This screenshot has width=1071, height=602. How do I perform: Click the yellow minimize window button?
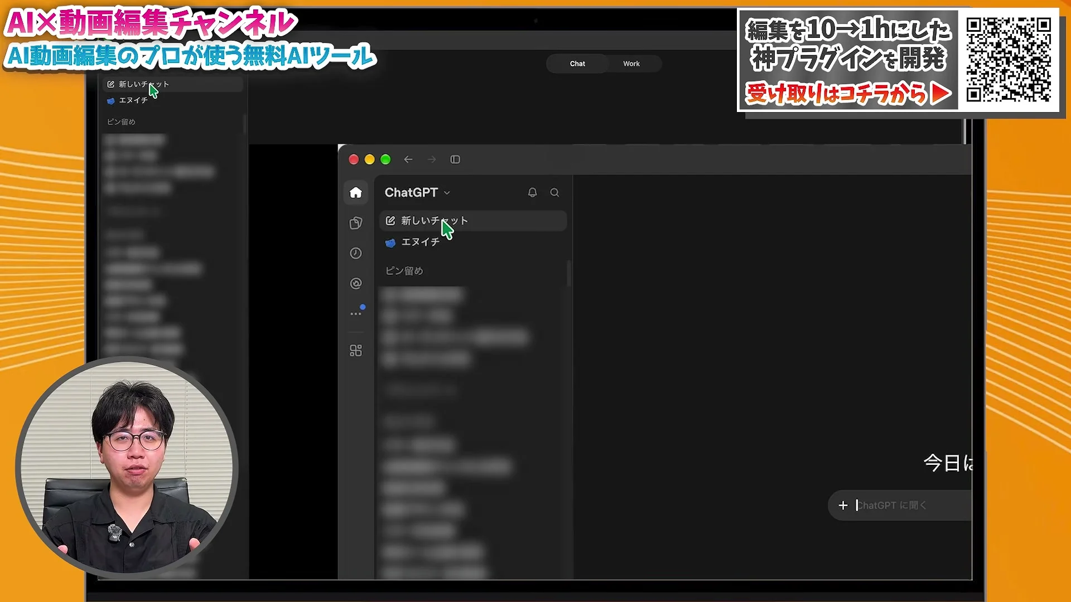[x=369, y=159]
